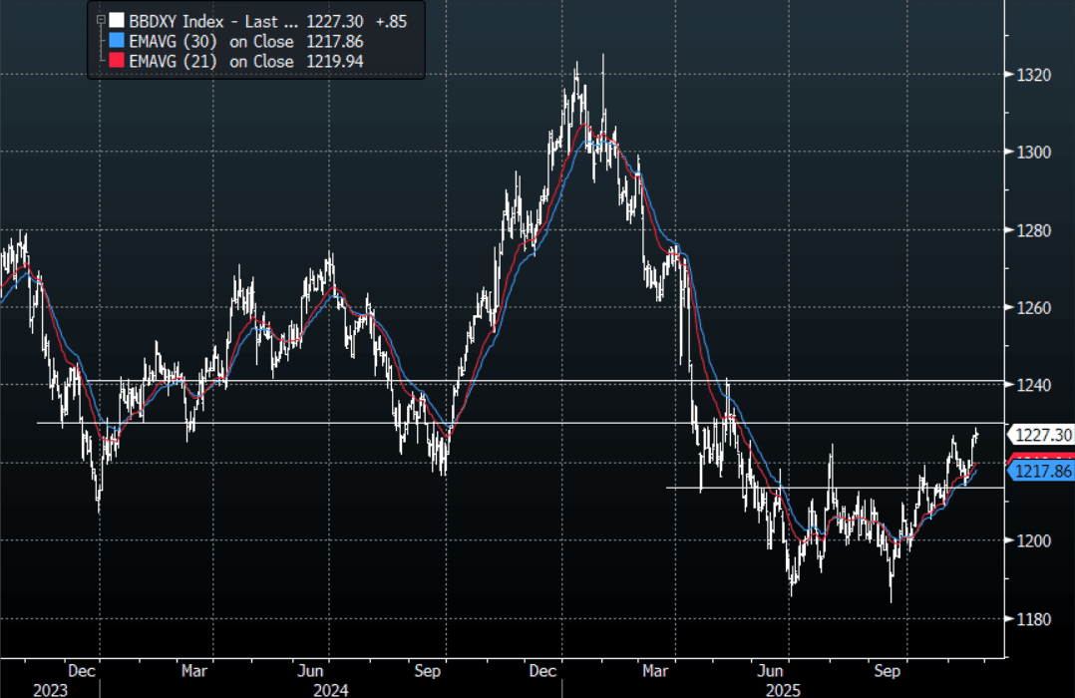Click the 2024 year label on time axis
This screenshot has height=698, width=1075.
331,688
